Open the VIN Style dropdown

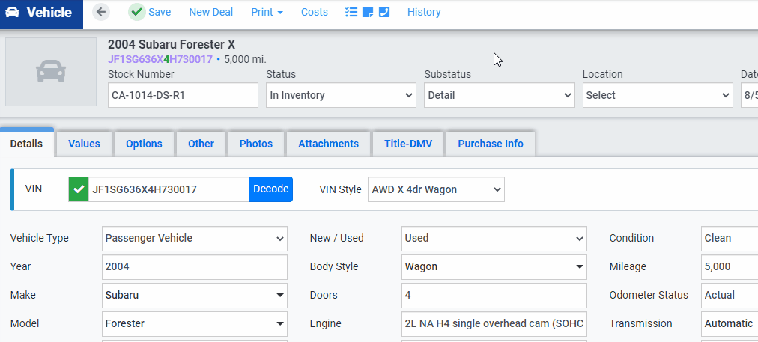(436, 189)
